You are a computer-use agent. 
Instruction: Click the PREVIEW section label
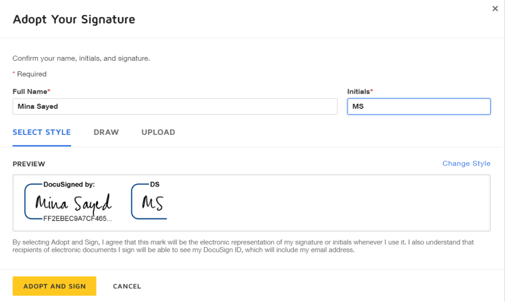(x=29, y=164)
